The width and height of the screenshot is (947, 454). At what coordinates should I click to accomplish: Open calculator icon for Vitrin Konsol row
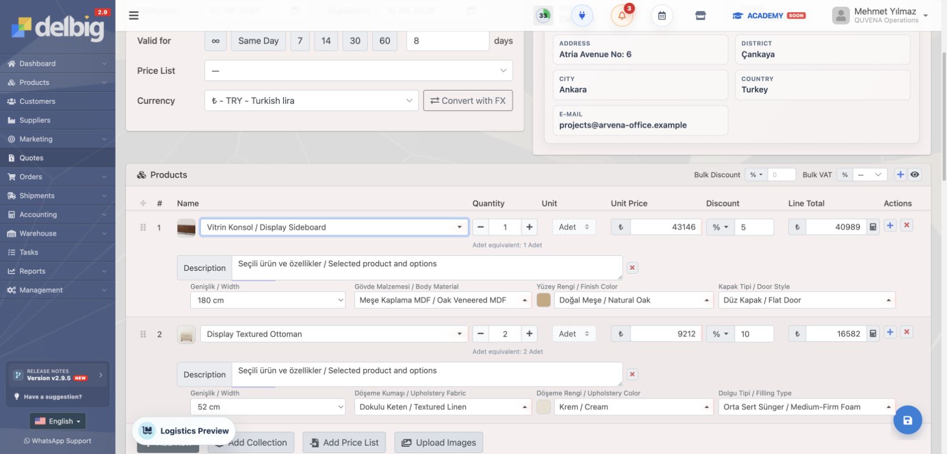[x=873, y=227]
